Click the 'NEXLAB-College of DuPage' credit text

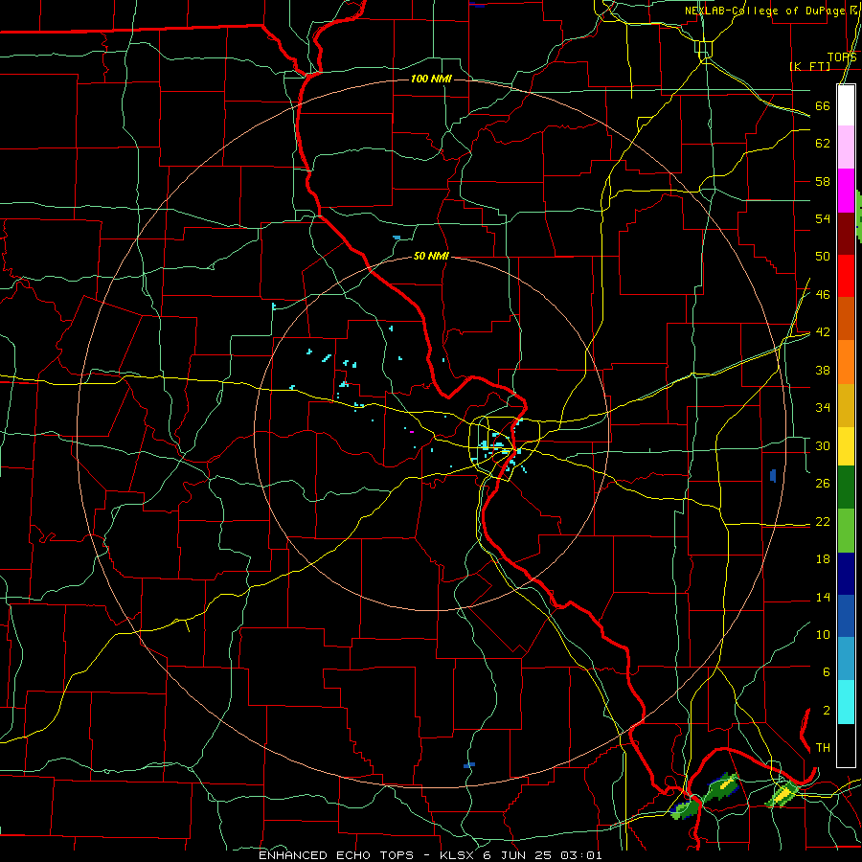(x=763, y=11)
